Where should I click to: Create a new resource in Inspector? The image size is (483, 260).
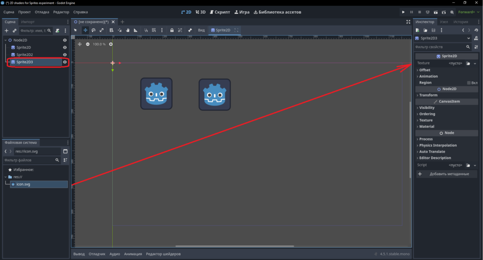(417, 30)
